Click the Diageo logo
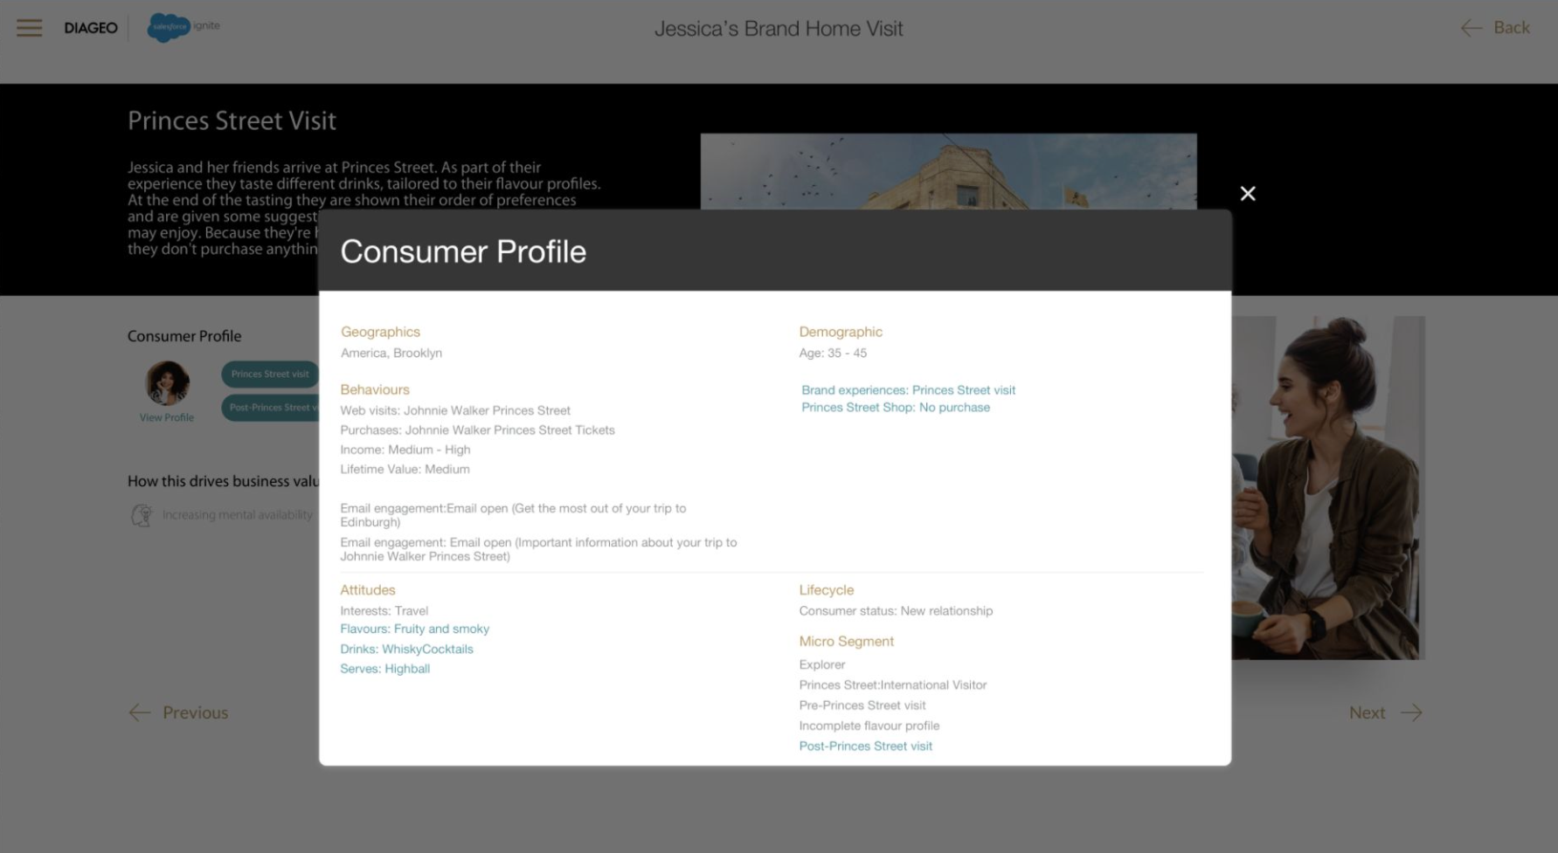 [91, 28]
